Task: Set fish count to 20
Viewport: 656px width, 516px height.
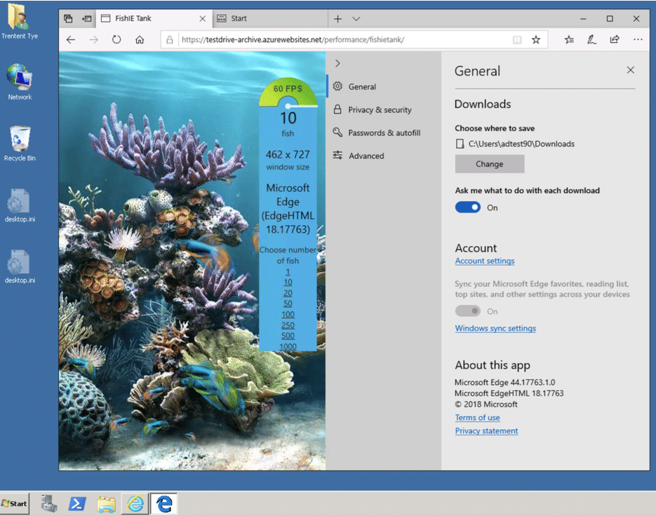Action: pyautogui.click(x=288, y=293)
